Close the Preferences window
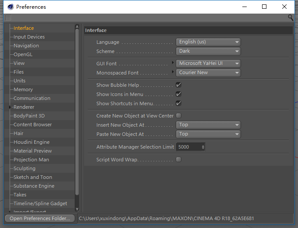This screenshot has width=298, height=228. (284, 7)
